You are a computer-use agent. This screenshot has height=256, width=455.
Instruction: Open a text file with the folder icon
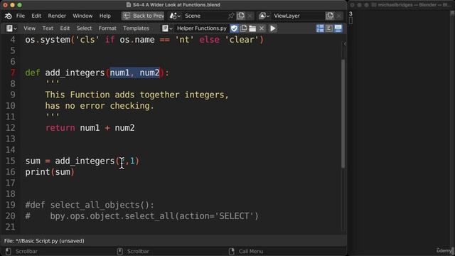(252, 28)
